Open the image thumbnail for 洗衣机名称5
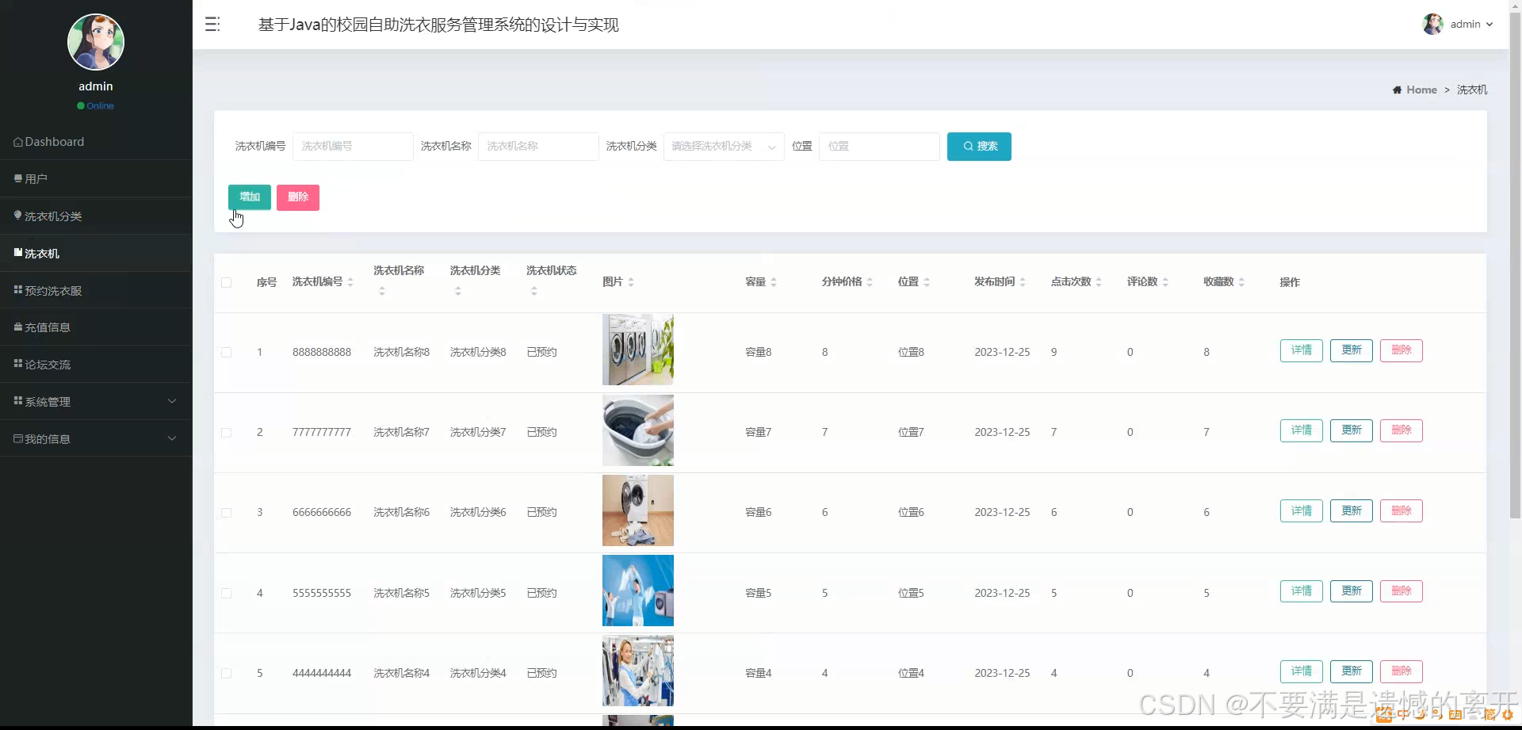Image resolution: width=1522 pixels, height=730 pixels. pos(638,590)
